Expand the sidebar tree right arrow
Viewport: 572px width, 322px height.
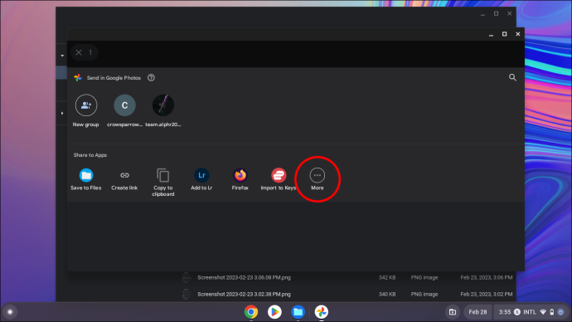click(x=62, y=113)
